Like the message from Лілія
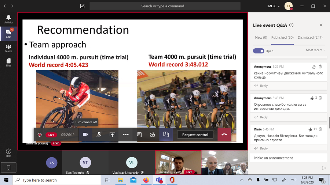 310,129
